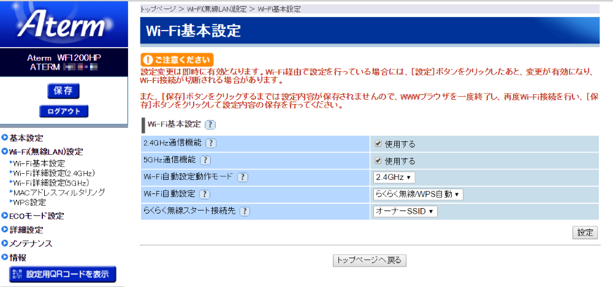Click the 保存 button
613x287 pixels.
[x=63, y=91]
